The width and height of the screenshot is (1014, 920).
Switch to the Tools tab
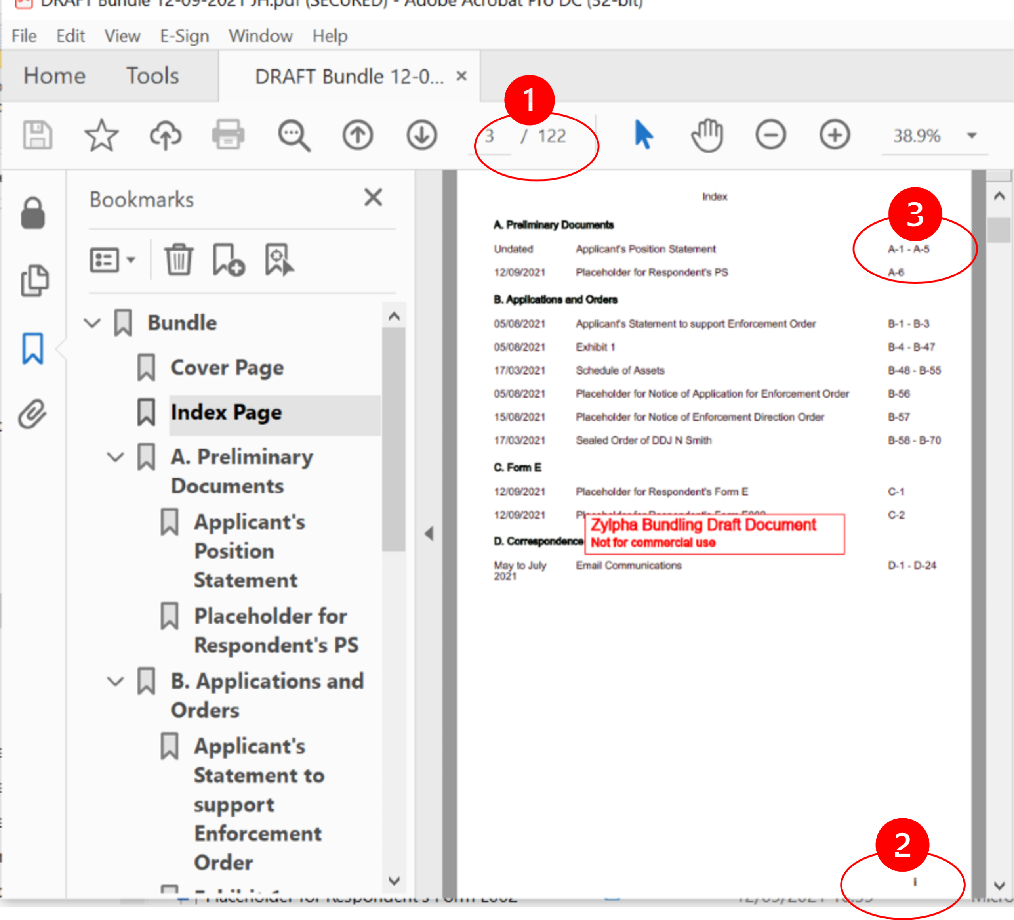152,76
